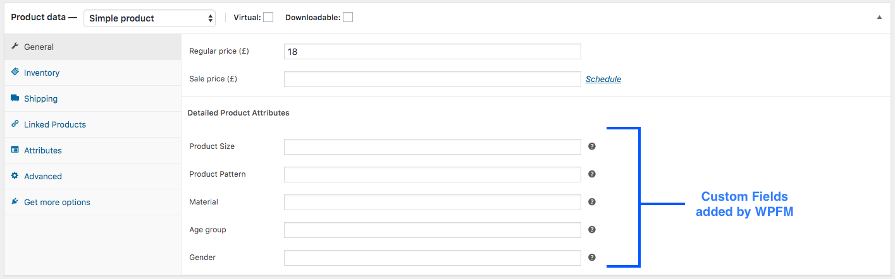895x279 pixels.
Task: Focus the Regular price field
Action: pyautogui.click(x=433, y=52)
